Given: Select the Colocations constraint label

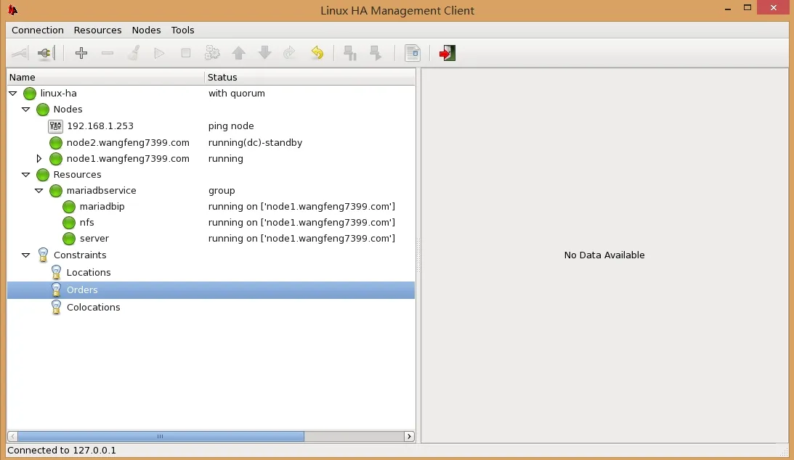Looking at the screenshot, I should click(x=94, y=308).
